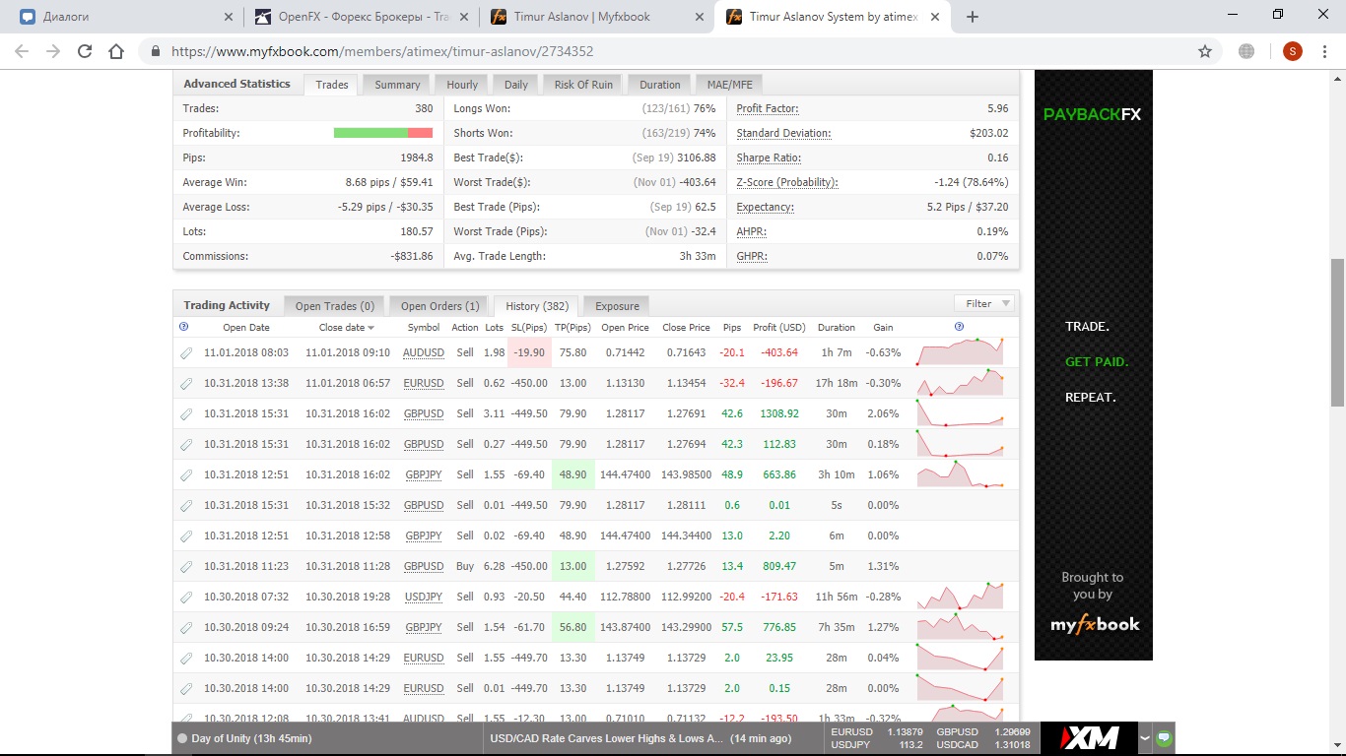Click the tag icon of the GBPJPY 10.30.2018 09:24 trade
This screenshot has height=756, width=1346.
[185, 627]
